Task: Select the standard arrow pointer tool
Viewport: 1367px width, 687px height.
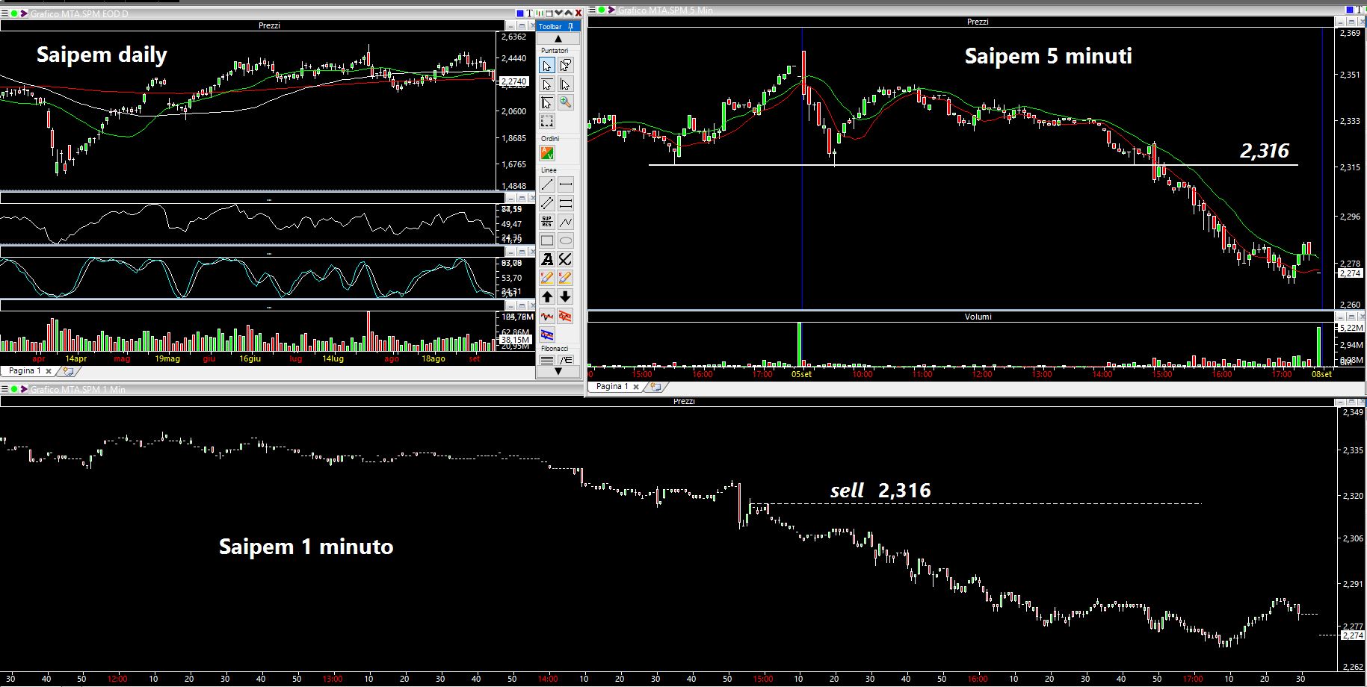Action: pyautogui.click(x=547, y=66)
